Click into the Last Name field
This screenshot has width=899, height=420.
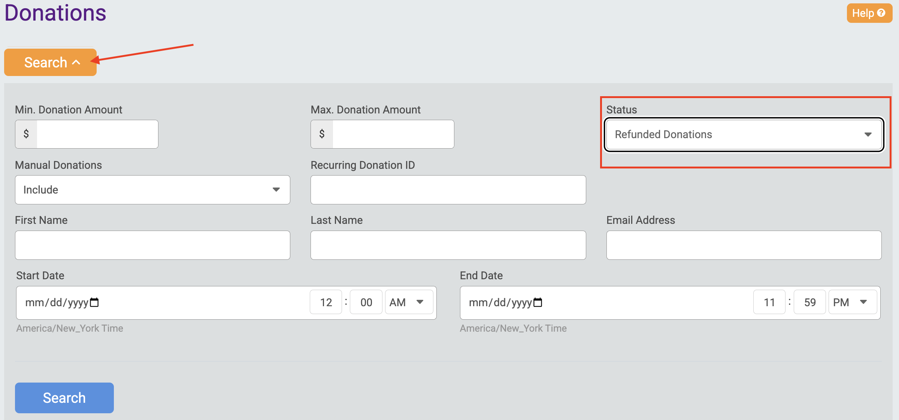tap(448, 245)
